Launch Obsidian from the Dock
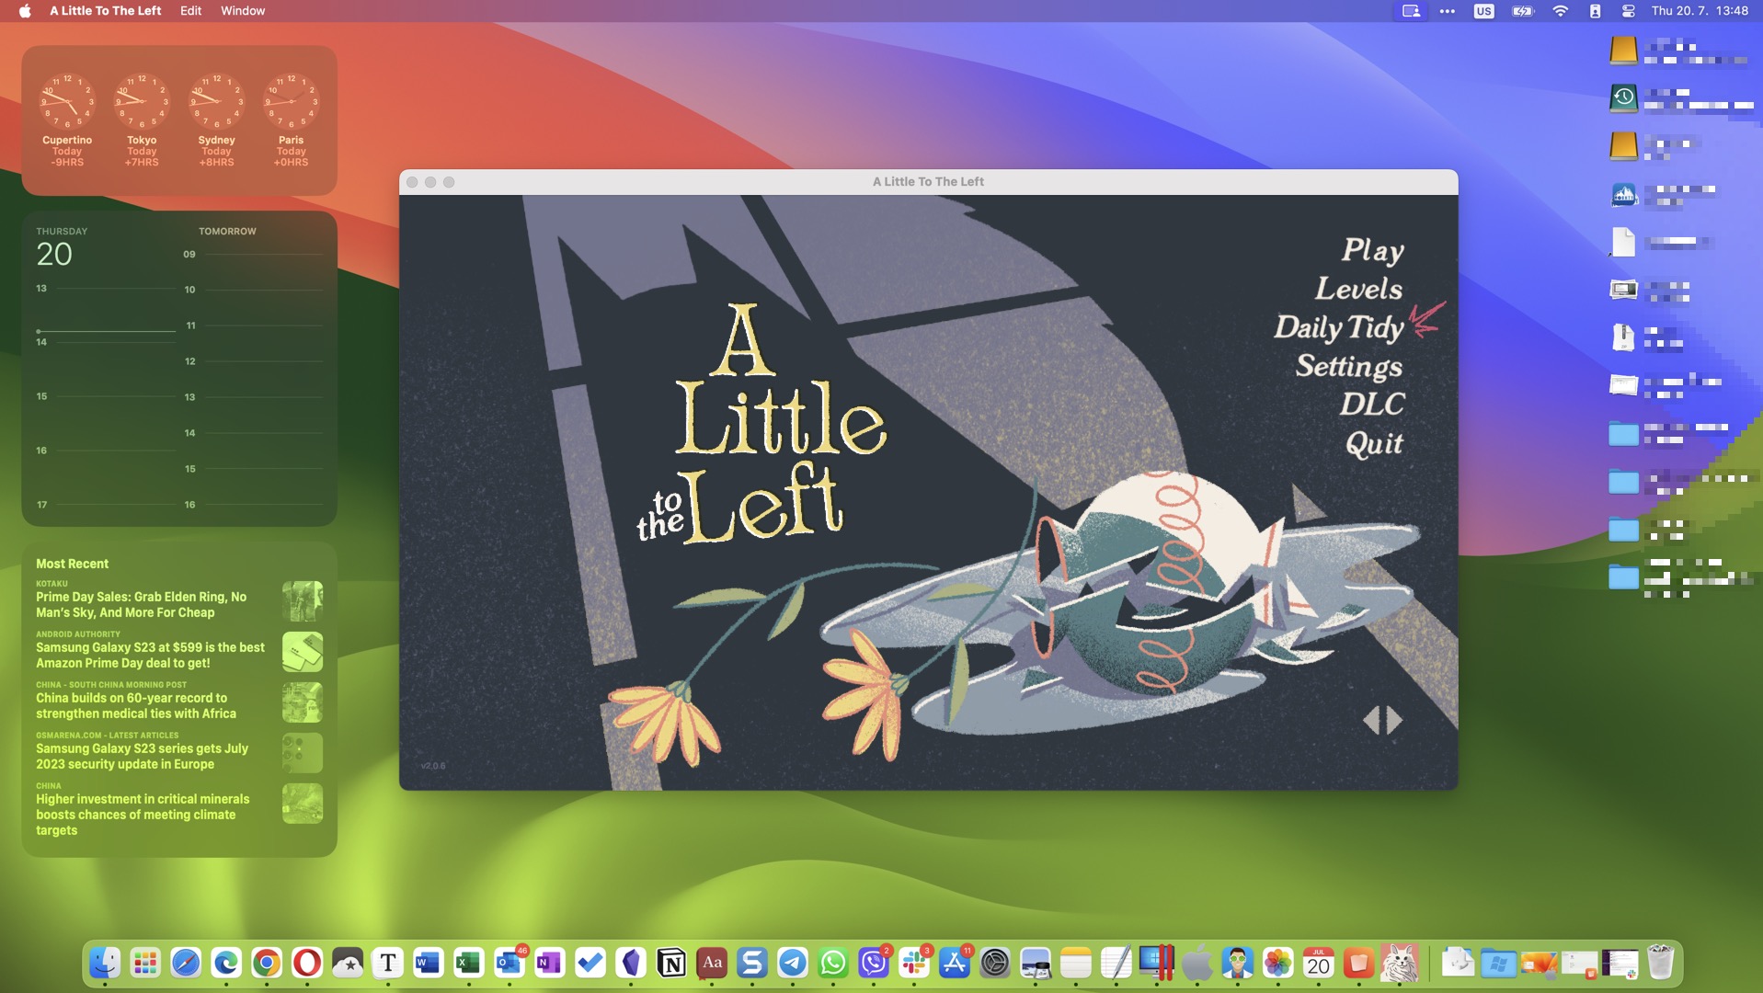Viewport: 1763px width, 993px height. point(631,963)
